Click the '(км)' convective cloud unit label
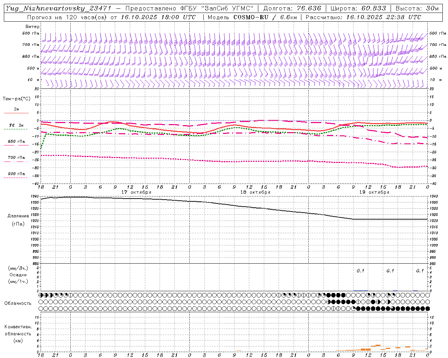 coord(18,341)
